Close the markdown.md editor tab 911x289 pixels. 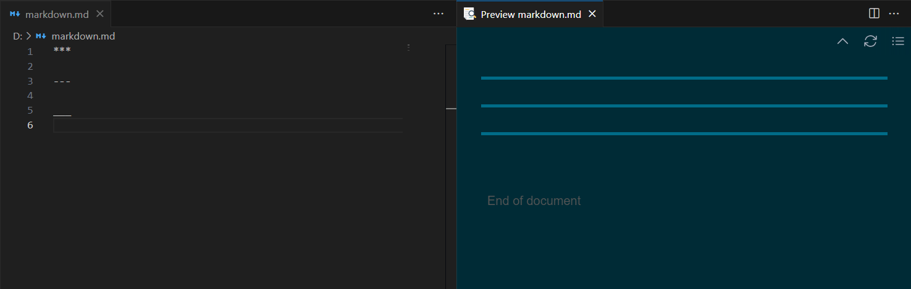click(101, 14)
